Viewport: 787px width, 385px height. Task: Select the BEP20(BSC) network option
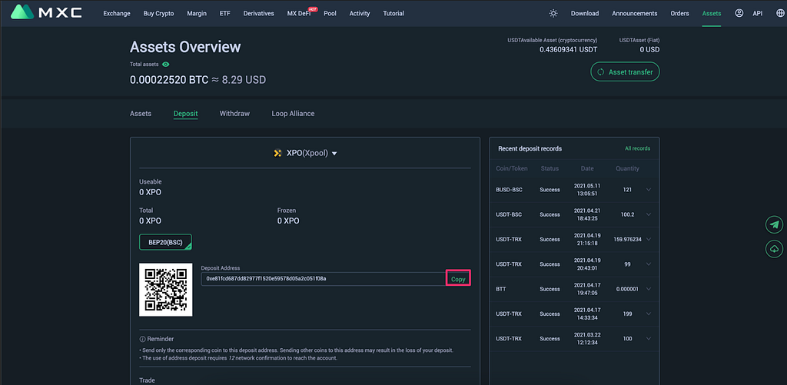click(x=166, y=242)
